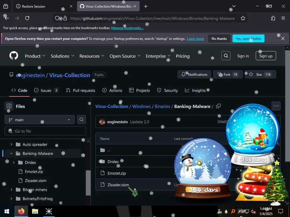The width and height of the screenshot is (290, 217).
Task: Select Emotet.zip in the file tree
Action: (34, 172)
